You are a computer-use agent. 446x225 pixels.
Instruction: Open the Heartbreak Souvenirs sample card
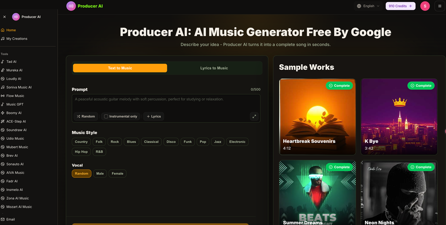[318, 117]
